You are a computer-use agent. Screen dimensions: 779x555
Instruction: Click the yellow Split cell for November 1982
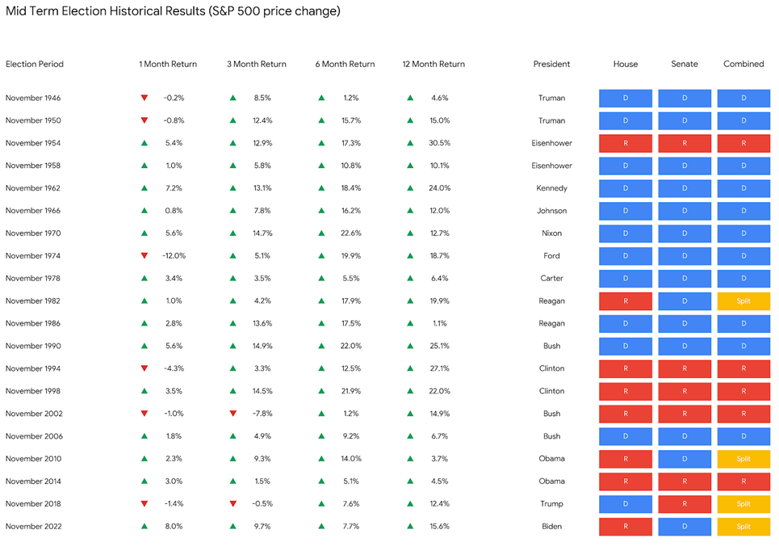743,301
